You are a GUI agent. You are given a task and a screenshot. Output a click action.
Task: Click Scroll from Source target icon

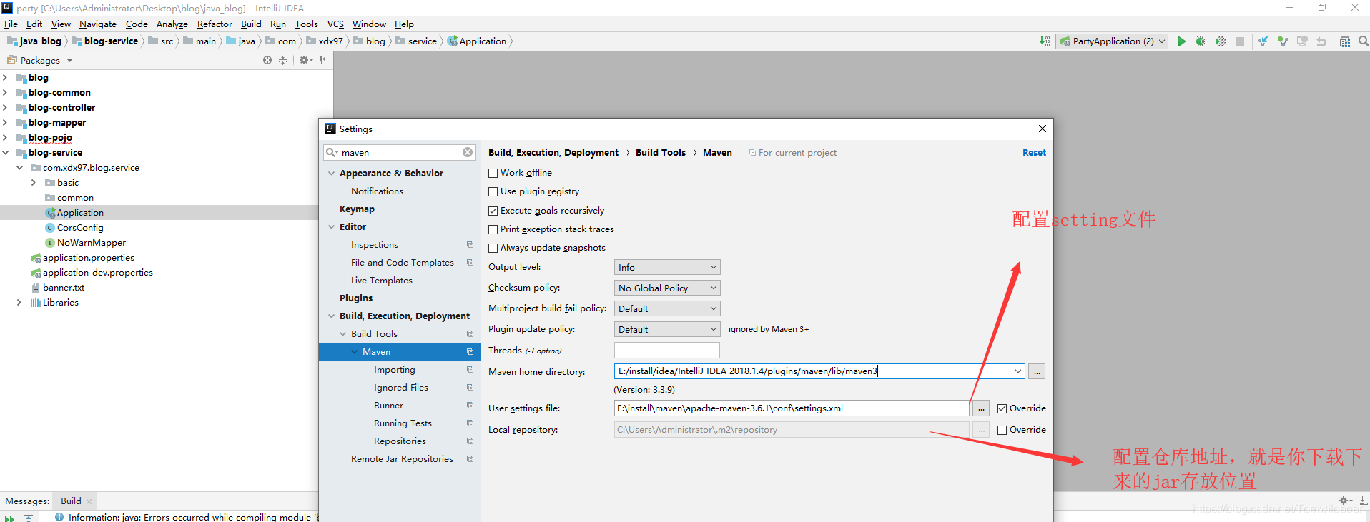[267, 60]
